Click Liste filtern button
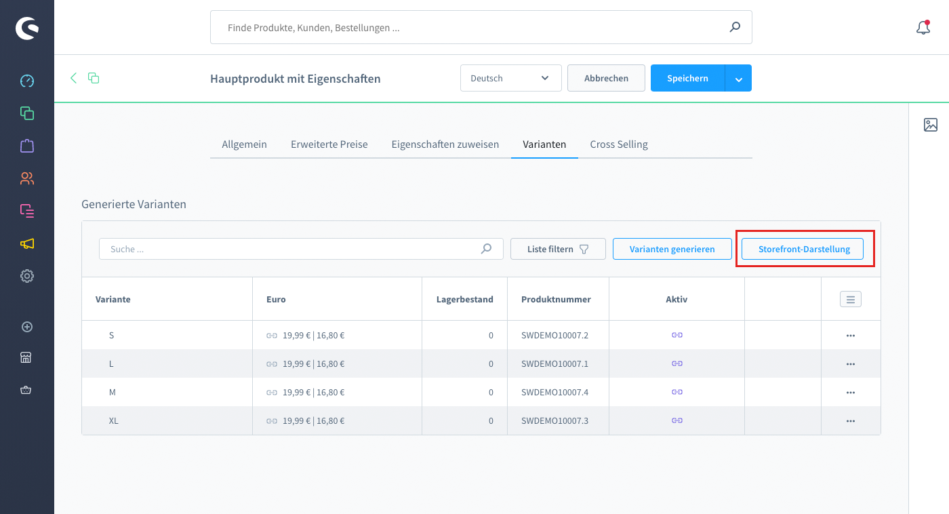 (558, 249)
